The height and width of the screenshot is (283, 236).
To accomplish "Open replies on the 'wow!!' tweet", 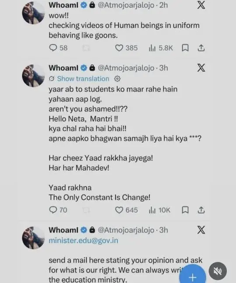I will 58,48.
